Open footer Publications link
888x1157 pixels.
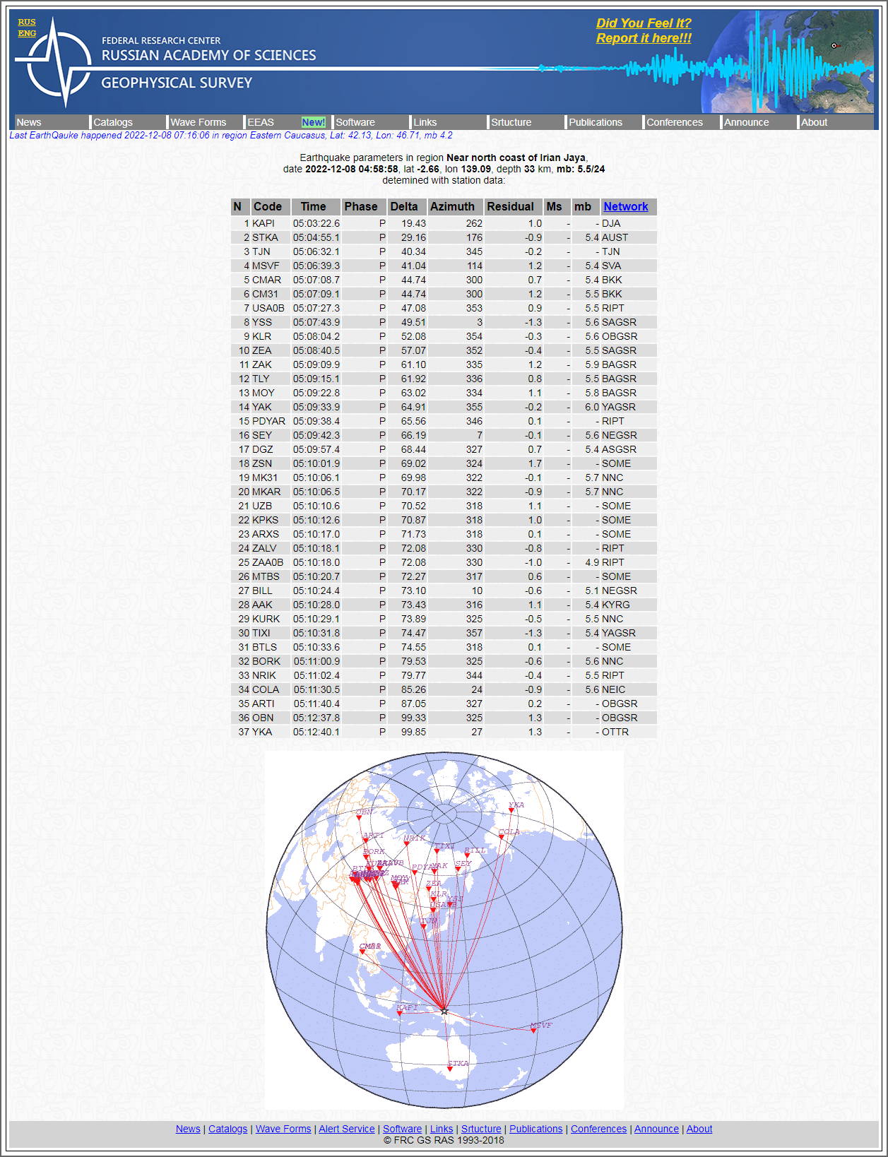(x=536, y=1129)
